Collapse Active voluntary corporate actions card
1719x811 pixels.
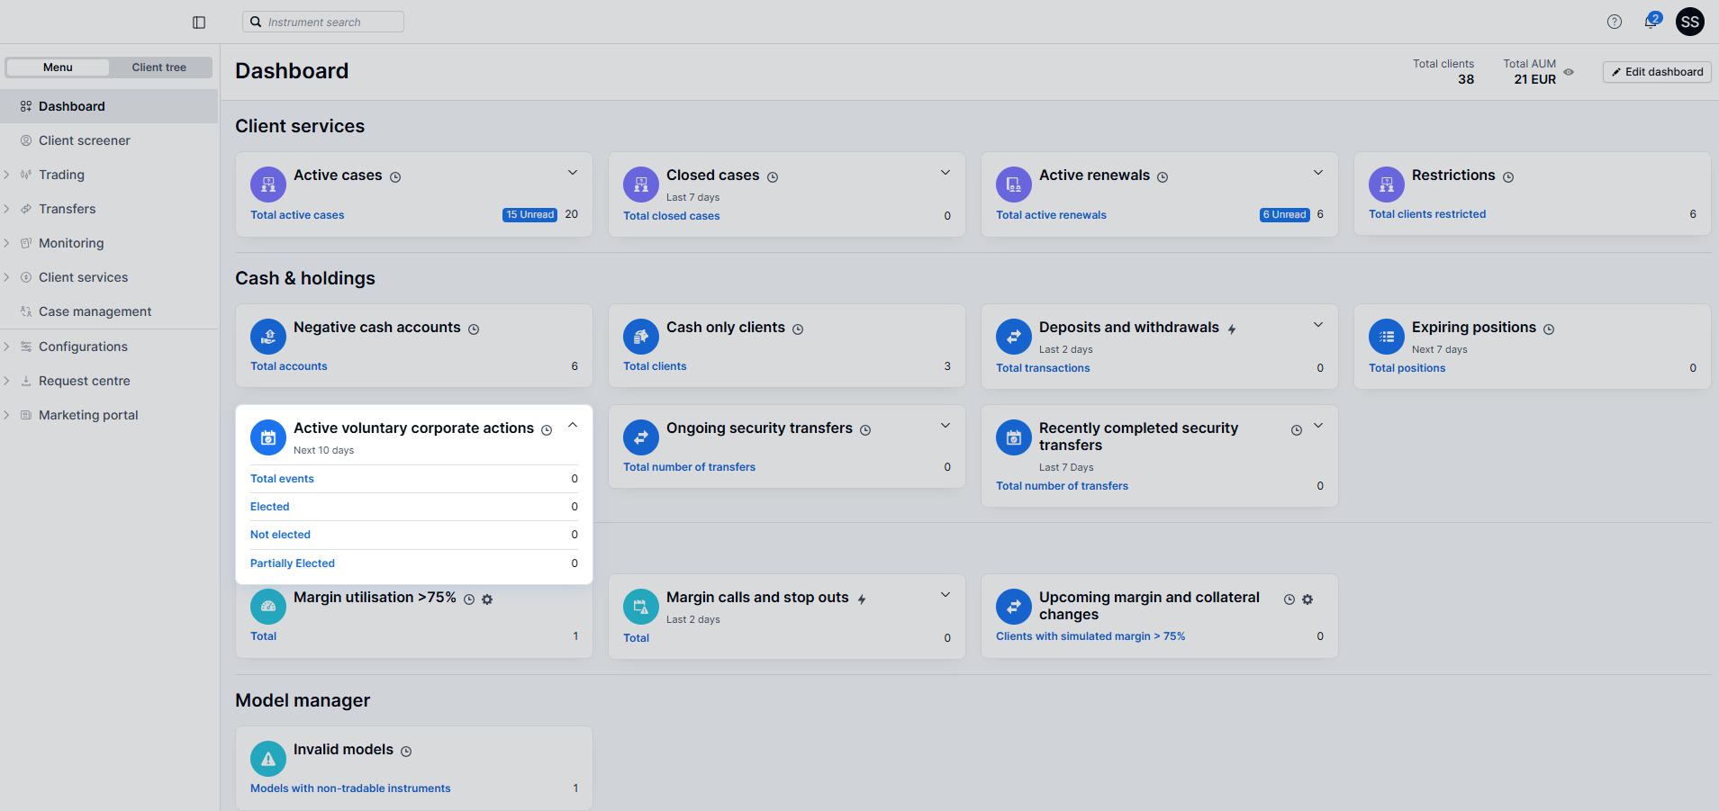click(573, 426)
